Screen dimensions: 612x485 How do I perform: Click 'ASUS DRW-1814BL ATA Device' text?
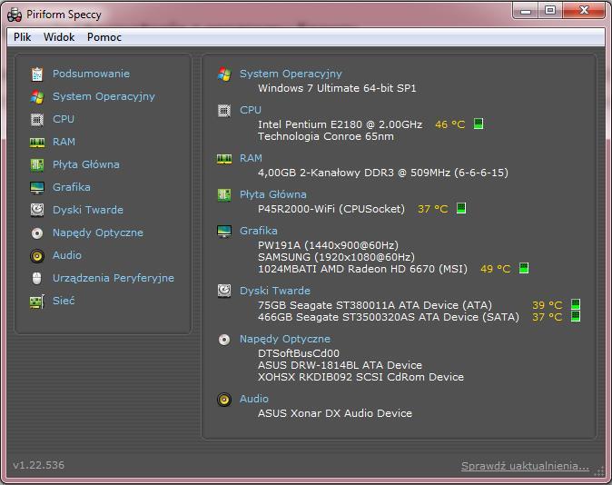[340, 365]
